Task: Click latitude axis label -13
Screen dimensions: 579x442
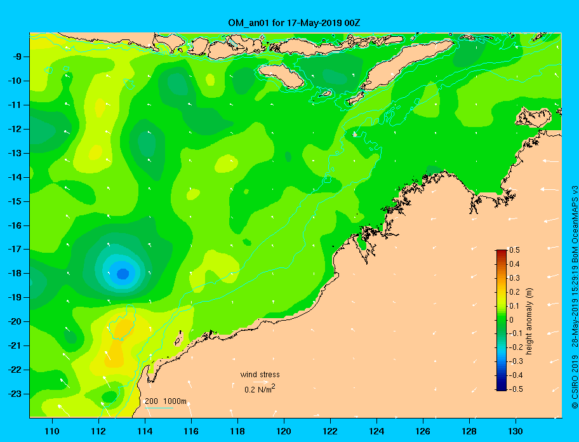Action: pos(14,153)
